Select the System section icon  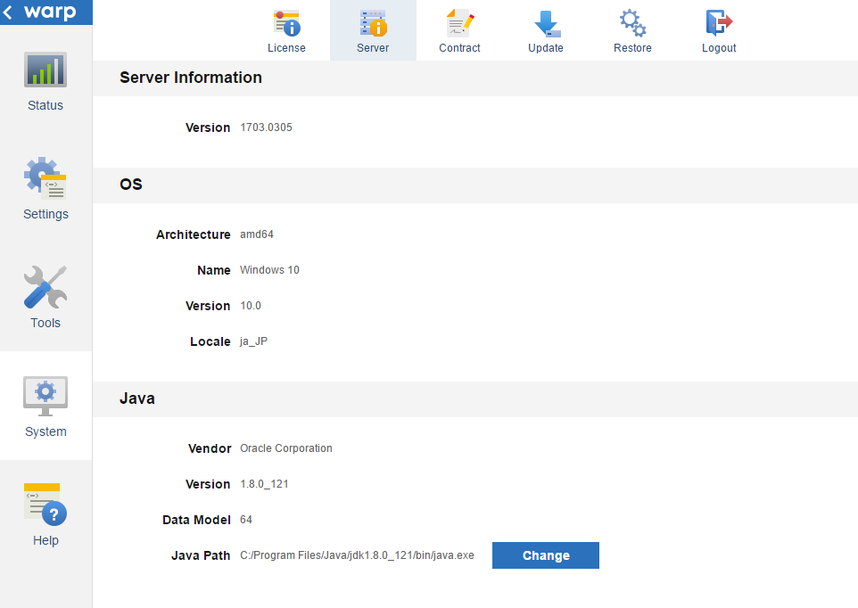(45, 396)
